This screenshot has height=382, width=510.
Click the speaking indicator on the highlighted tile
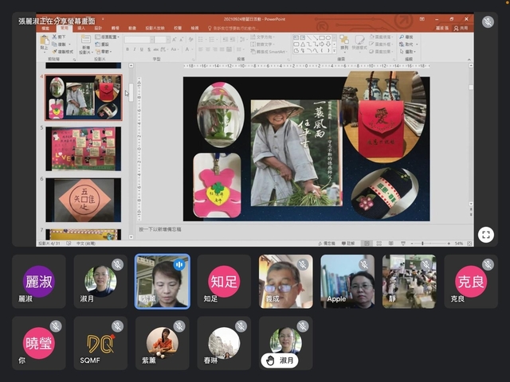pyautogui.click(x=179, y=264)
